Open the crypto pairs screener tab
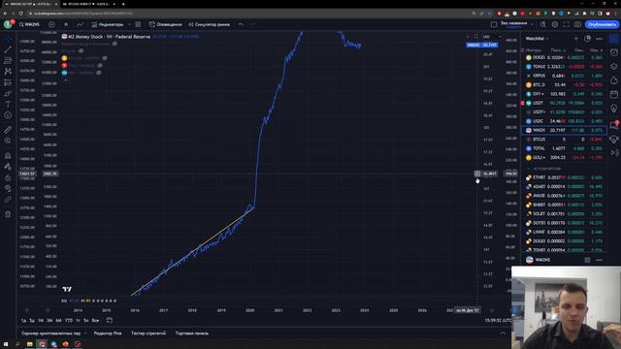The height and width of the screenshot is (349, 621). (x=51, y=333)
